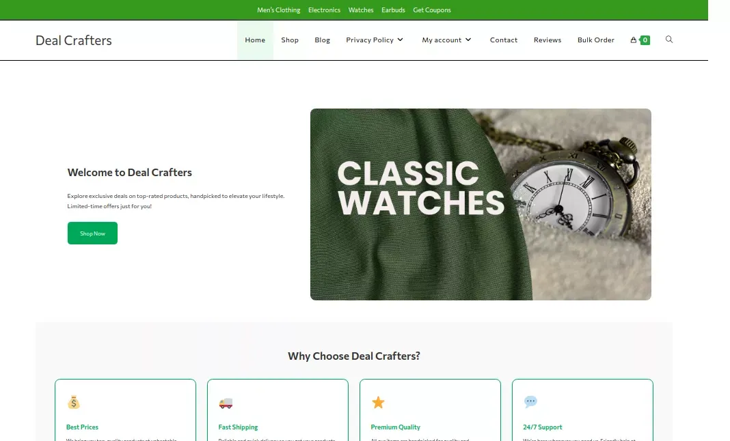The width and height of the screenshot is (730, 441).
Task: Click the Deal Crafters site logo
Action: pos(74,40)
